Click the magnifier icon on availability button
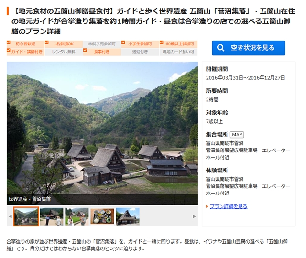The width and height of the screenshot is (306, 258). (220, 48)
